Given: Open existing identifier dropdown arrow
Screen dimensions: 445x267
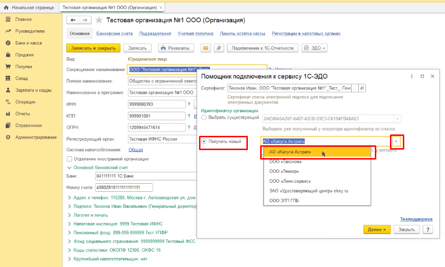Looking at the screenshot, I should pos(397,119).
